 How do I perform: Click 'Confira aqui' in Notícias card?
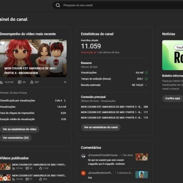[x=172, y=98]
